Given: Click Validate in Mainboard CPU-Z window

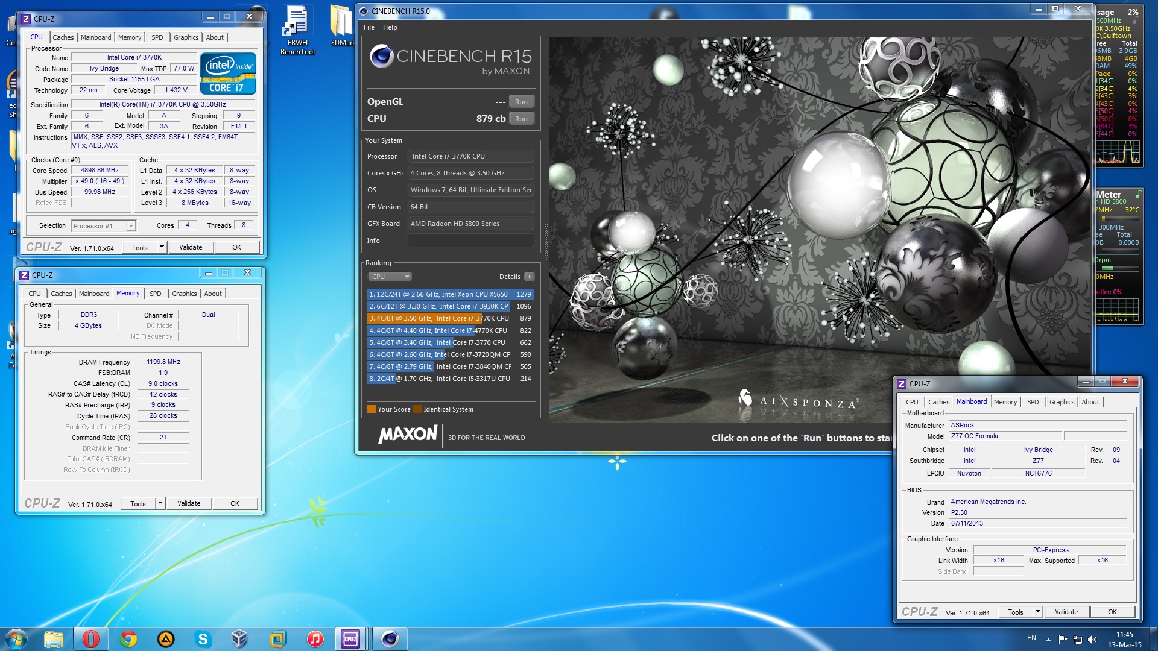Looking at the screenshot, I should (1066, 612).
